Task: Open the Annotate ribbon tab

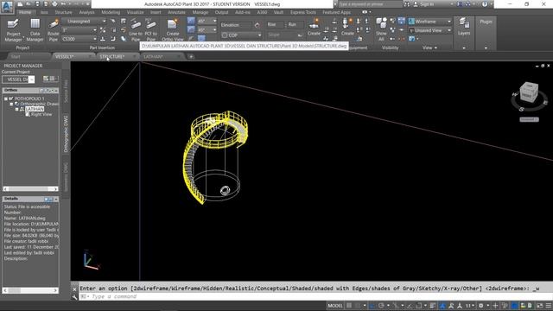Action: click(176, 12)
